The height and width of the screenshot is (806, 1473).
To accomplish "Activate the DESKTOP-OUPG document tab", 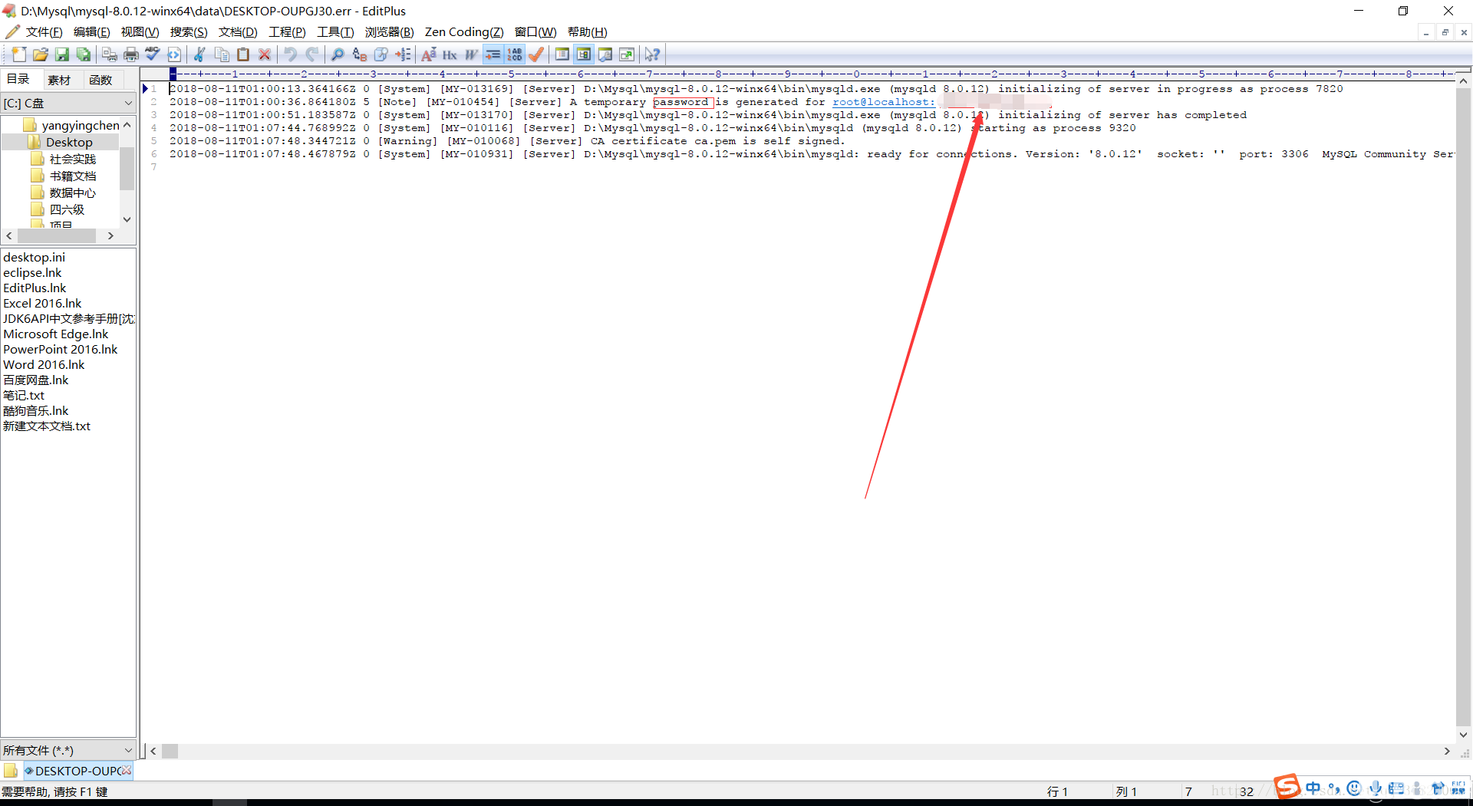I will [x=73, y=771].
